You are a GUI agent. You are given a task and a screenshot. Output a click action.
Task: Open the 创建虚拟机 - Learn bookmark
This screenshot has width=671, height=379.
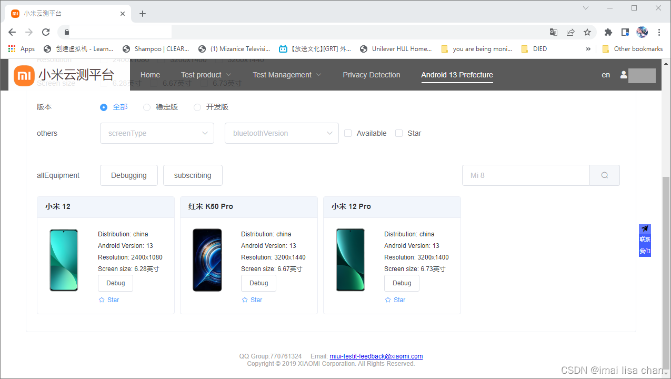(x=79, y=49)
